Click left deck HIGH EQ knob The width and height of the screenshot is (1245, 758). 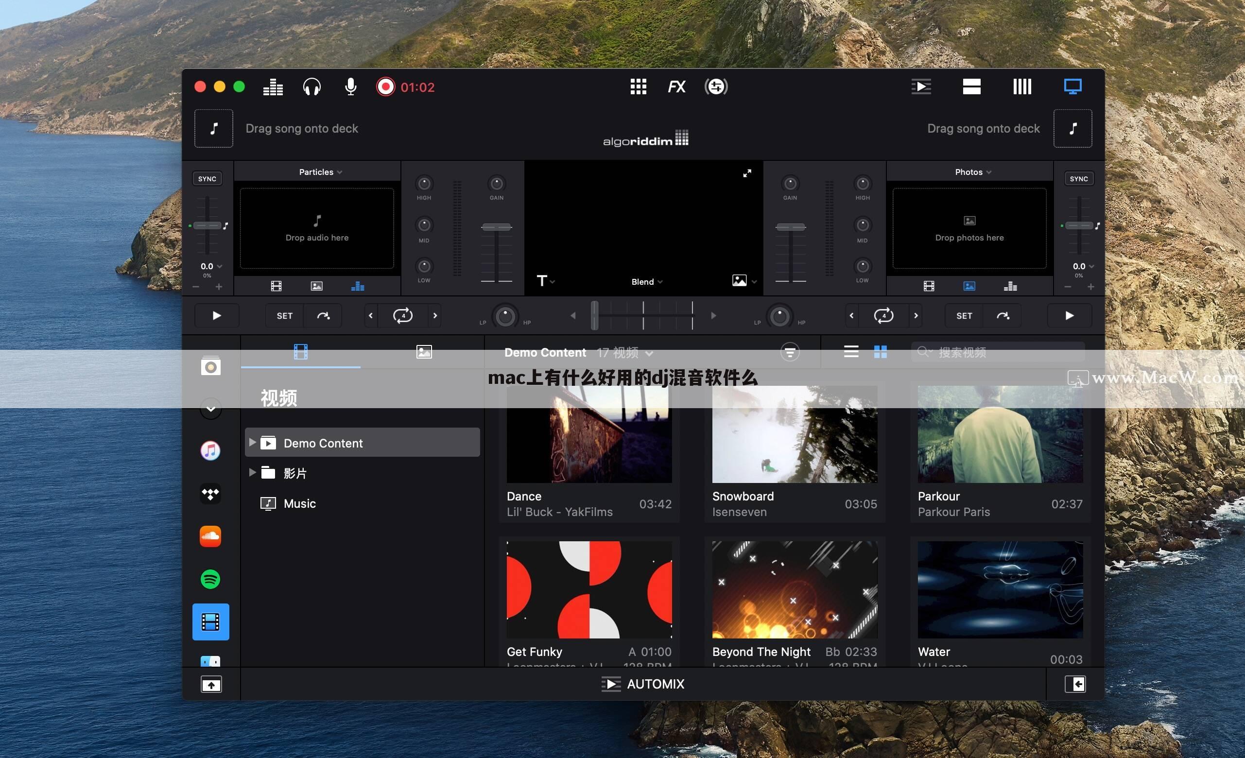(424, 184)
